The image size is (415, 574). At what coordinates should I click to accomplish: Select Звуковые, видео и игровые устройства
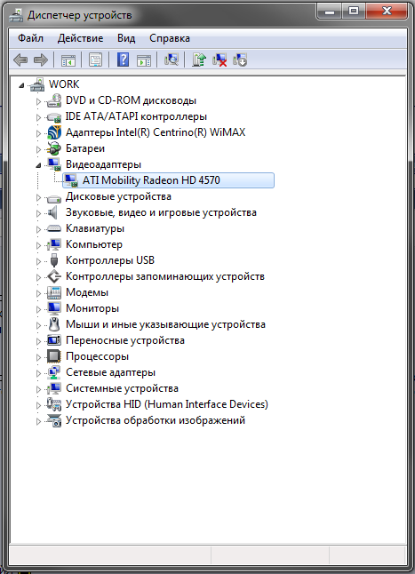(161, 212)
